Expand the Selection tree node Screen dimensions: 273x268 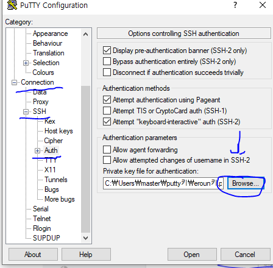tap(26, 63)
